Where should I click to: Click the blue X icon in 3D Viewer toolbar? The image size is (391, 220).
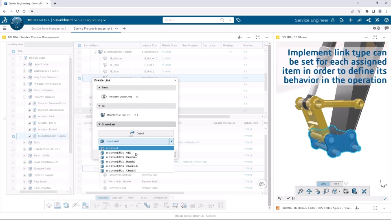(x=364, y=191)
